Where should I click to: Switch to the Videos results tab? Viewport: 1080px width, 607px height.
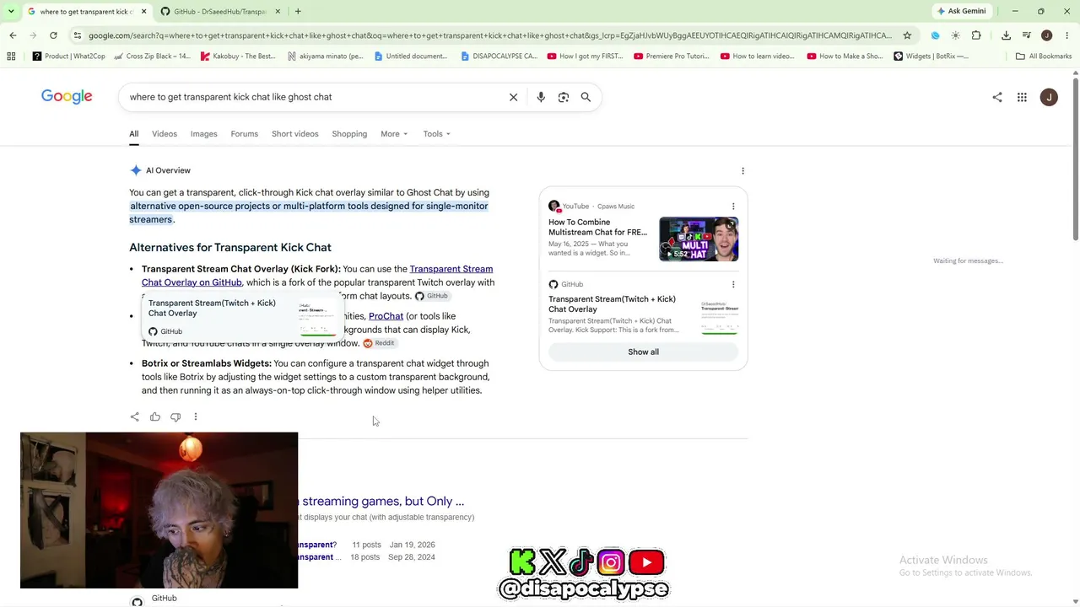[x=165, y=134]
